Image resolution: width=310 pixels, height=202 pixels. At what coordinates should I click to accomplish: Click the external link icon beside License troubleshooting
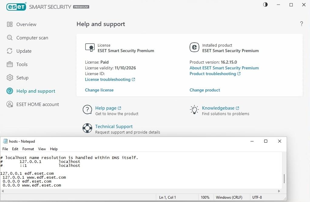tap(133, 79)
